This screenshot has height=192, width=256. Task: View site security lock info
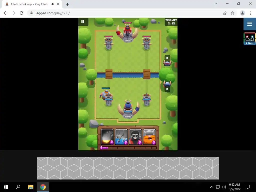coord(31,13)
